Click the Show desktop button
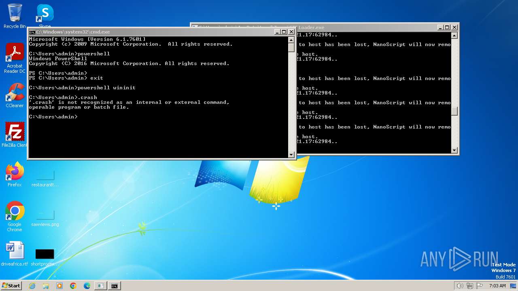 pyautogui.click(x=513, y=286)
